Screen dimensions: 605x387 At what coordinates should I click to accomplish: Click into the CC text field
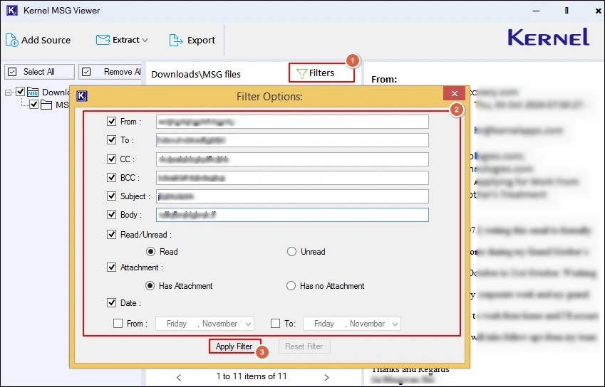pos(292,159)
